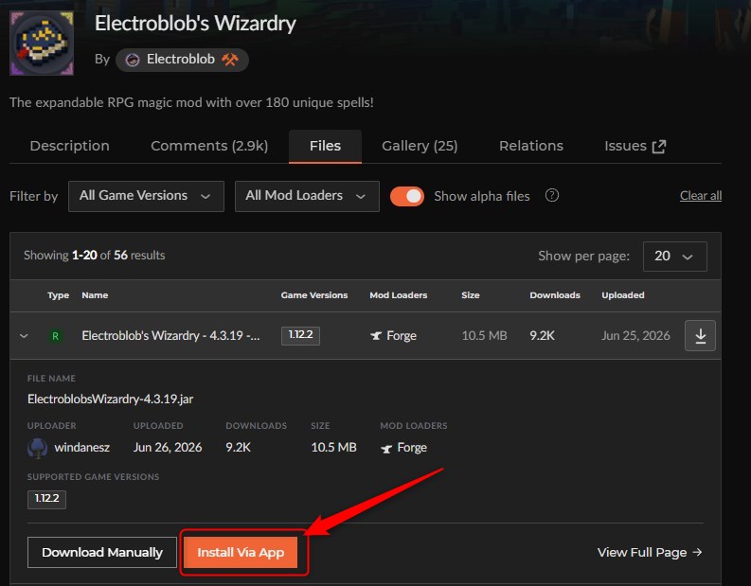Viewport: 751px width, 586px height.
Task: Open the Comments (2.9k) tab
Action: tap(209, 146)
